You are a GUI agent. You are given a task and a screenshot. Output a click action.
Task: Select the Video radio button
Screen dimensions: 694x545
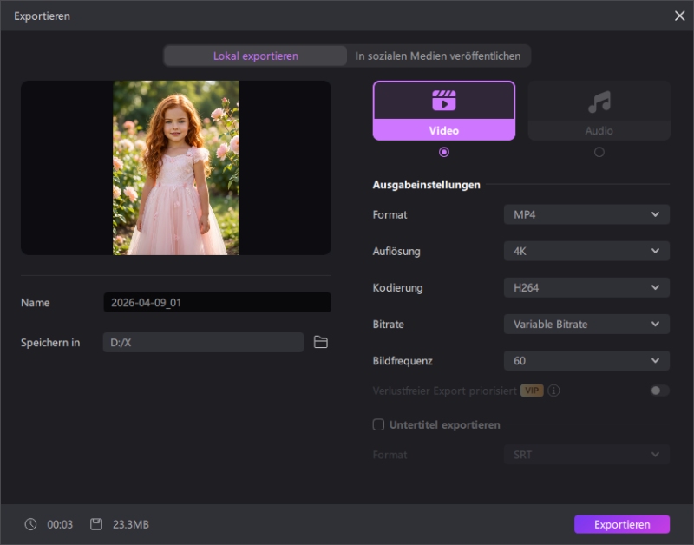(444, 152)
